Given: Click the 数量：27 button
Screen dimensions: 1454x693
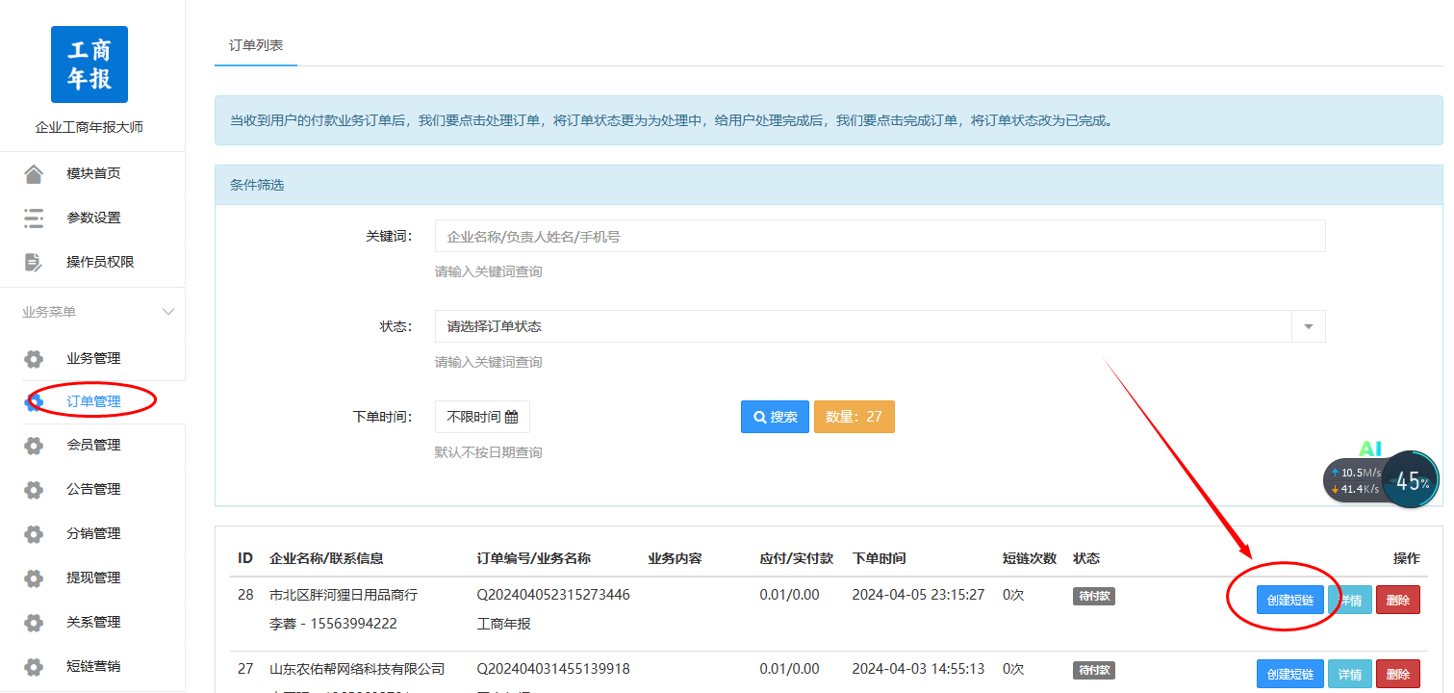Looking at the screenshot, I should coord(855,417).
